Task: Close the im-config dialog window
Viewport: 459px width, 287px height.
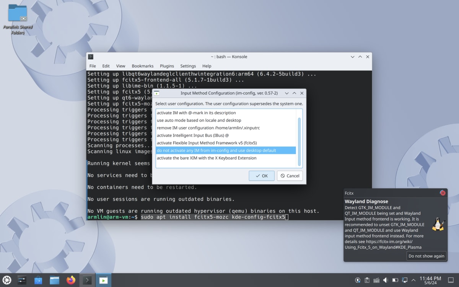Action: 302,93
